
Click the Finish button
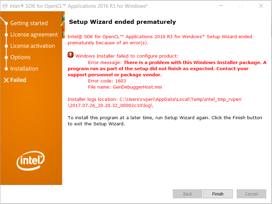pyautogui.click(x=218, y=194)
